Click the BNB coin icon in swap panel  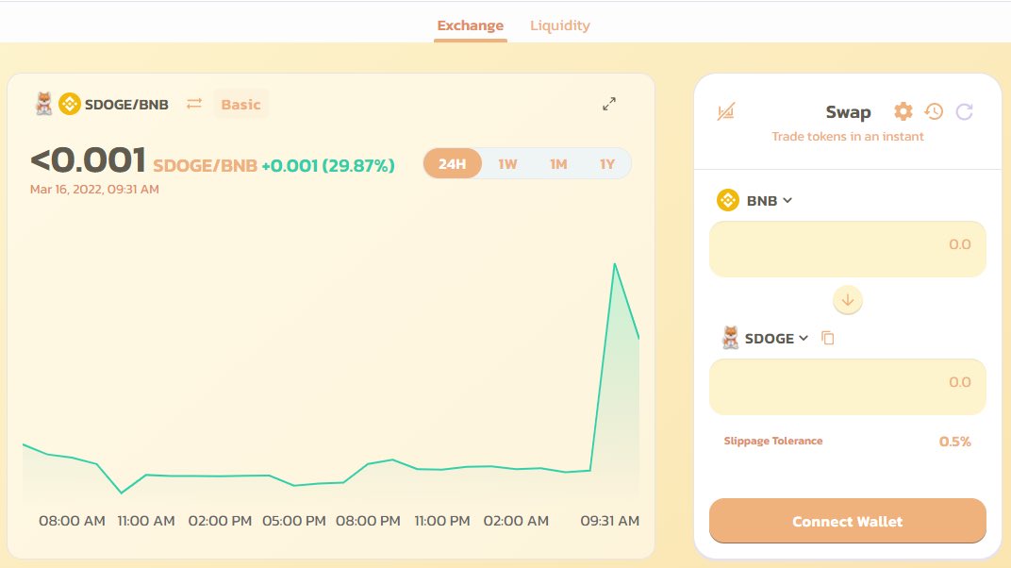[728, 201]
